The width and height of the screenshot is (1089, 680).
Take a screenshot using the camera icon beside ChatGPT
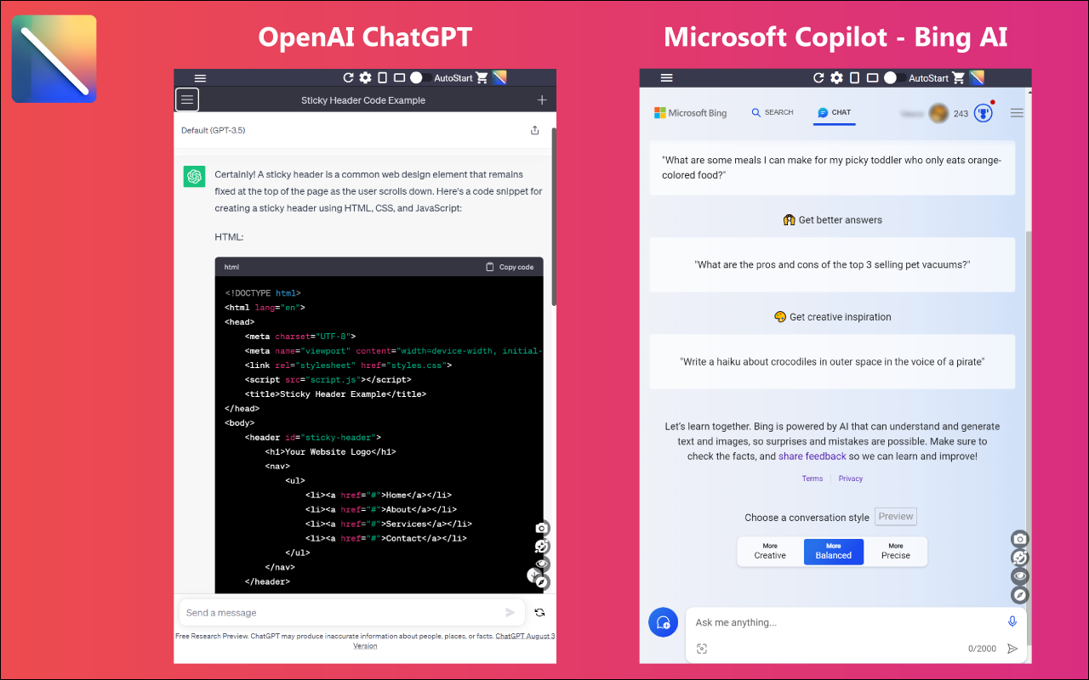coord(542,528)
